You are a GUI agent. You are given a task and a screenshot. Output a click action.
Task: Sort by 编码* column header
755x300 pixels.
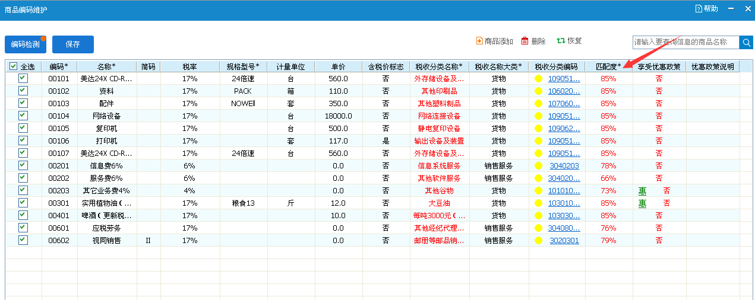click(x=59, y=67)
